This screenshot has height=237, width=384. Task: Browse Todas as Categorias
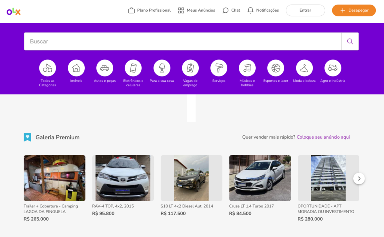(x=48, y=68)
